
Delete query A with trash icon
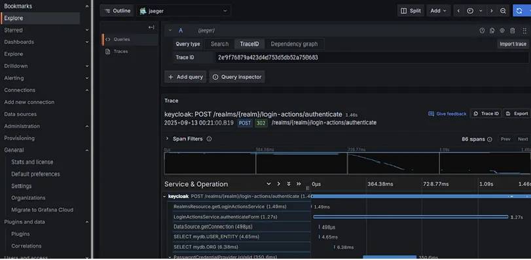click(x=513, y=31)
